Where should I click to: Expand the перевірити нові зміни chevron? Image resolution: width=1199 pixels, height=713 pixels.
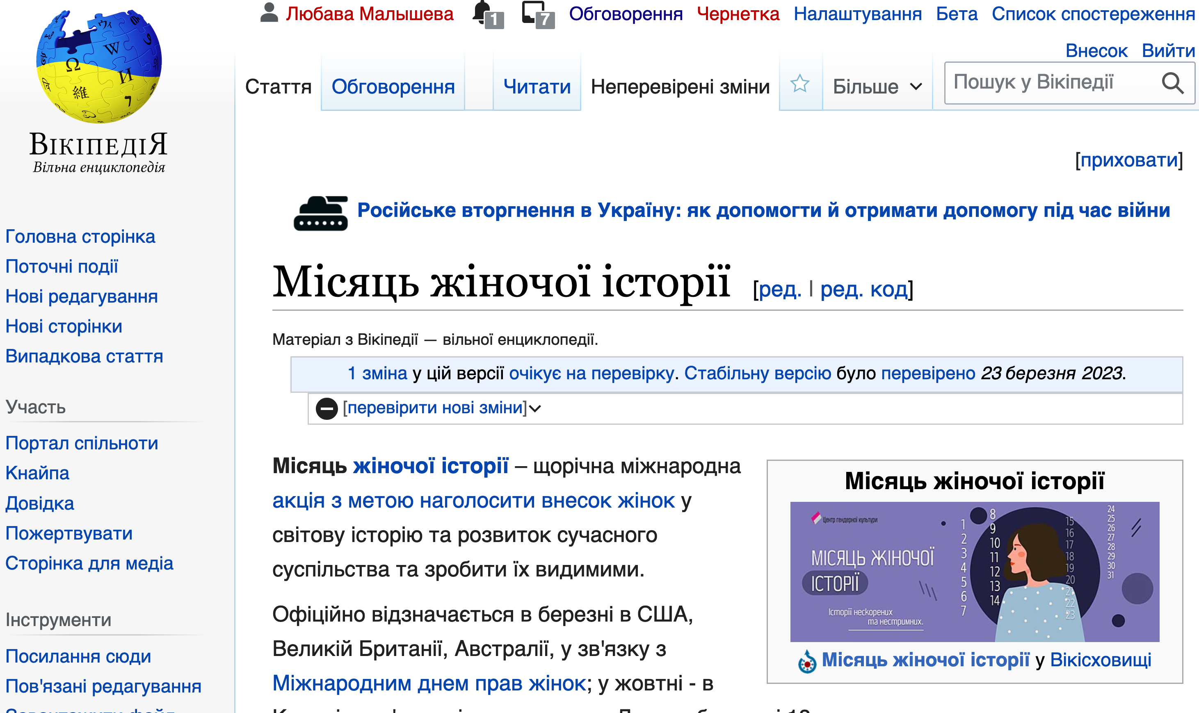[535, 409]
